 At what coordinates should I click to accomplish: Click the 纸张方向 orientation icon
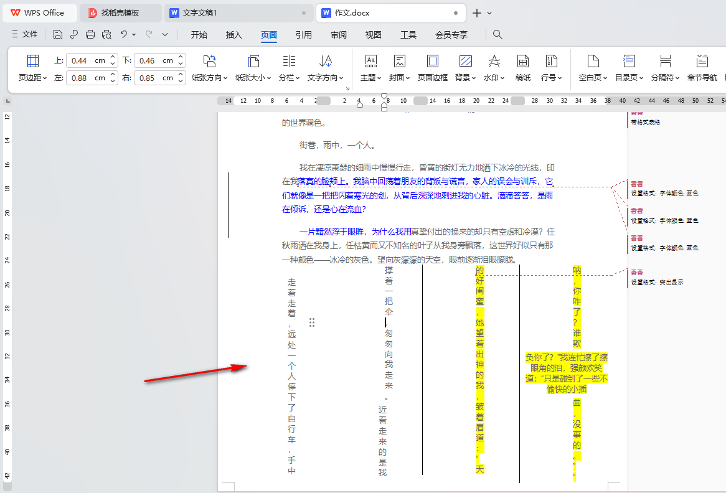click(209, 61)
